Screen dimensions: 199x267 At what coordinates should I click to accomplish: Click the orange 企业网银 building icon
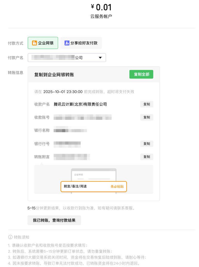(x=35, y=43)
